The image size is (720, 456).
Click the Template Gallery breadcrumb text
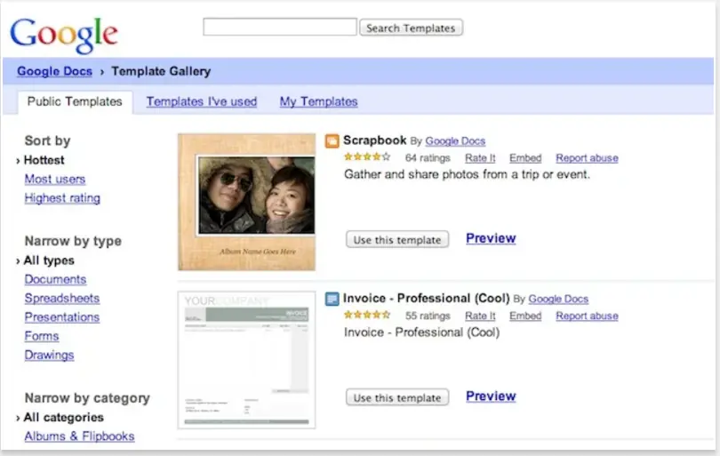tap(161, 71)
